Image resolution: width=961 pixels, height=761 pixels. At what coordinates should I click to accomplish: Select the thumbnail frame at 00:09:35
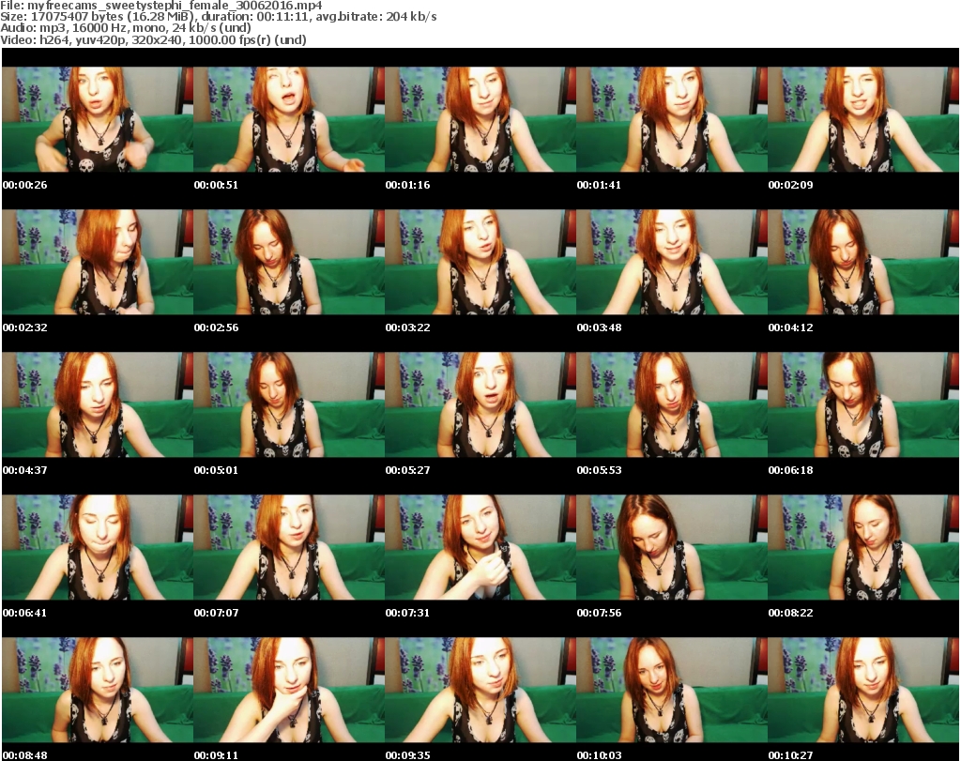click(480, 690)
